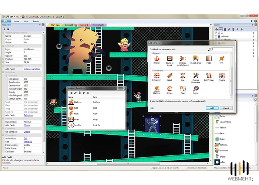Delete layer with Layers trash icon
Image resolution: width=259 pixels, height=185 pixels.
[x=233, y=29]
